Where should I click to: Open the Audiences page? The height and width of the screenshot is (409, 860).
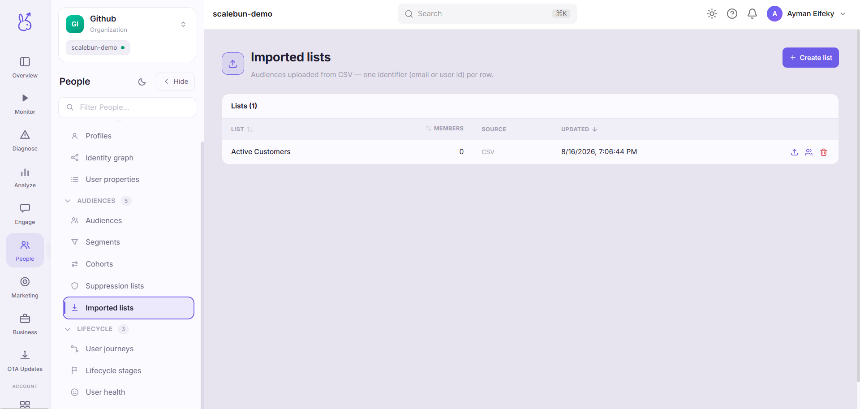pos(129,220)
